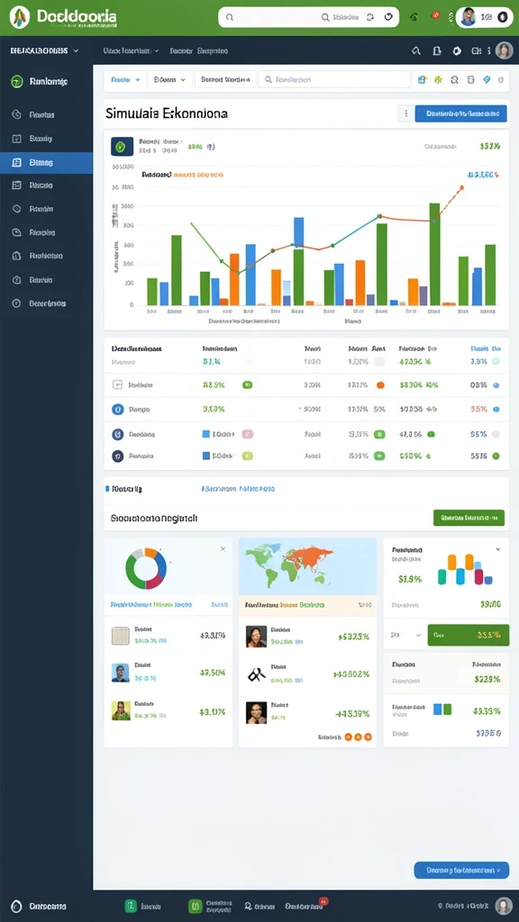Image resolution: width=519 pixels, height=922 pixels.
Task: Click the dark green shield icon on chart card
Action: [122, 147]
